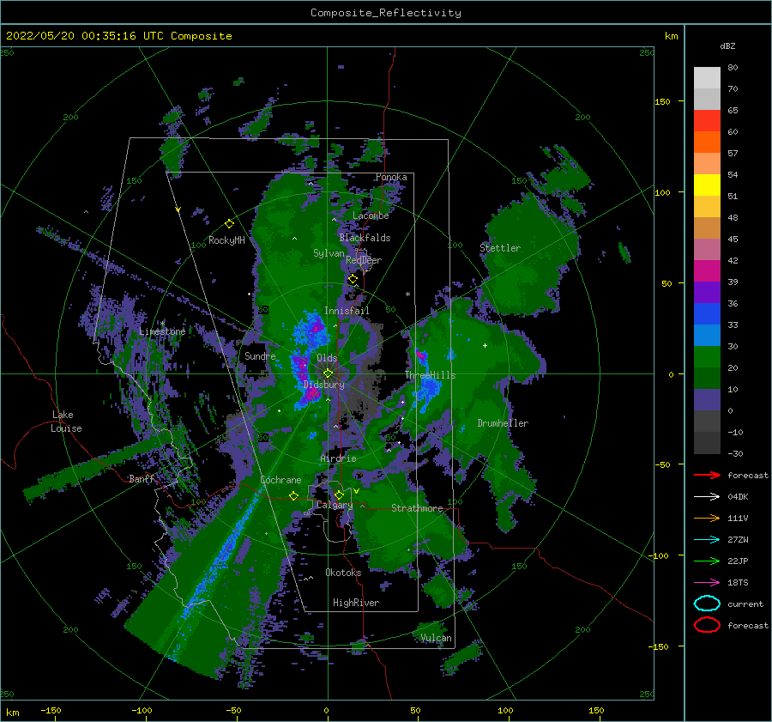Click the ThreeHills city label

pyautogui.click(x=431, y=375)
